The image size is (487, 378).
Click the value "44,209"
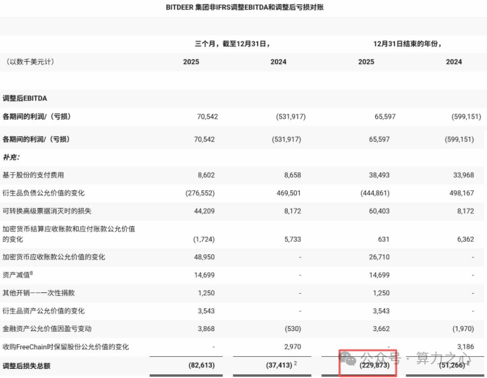tap(204, 211)
